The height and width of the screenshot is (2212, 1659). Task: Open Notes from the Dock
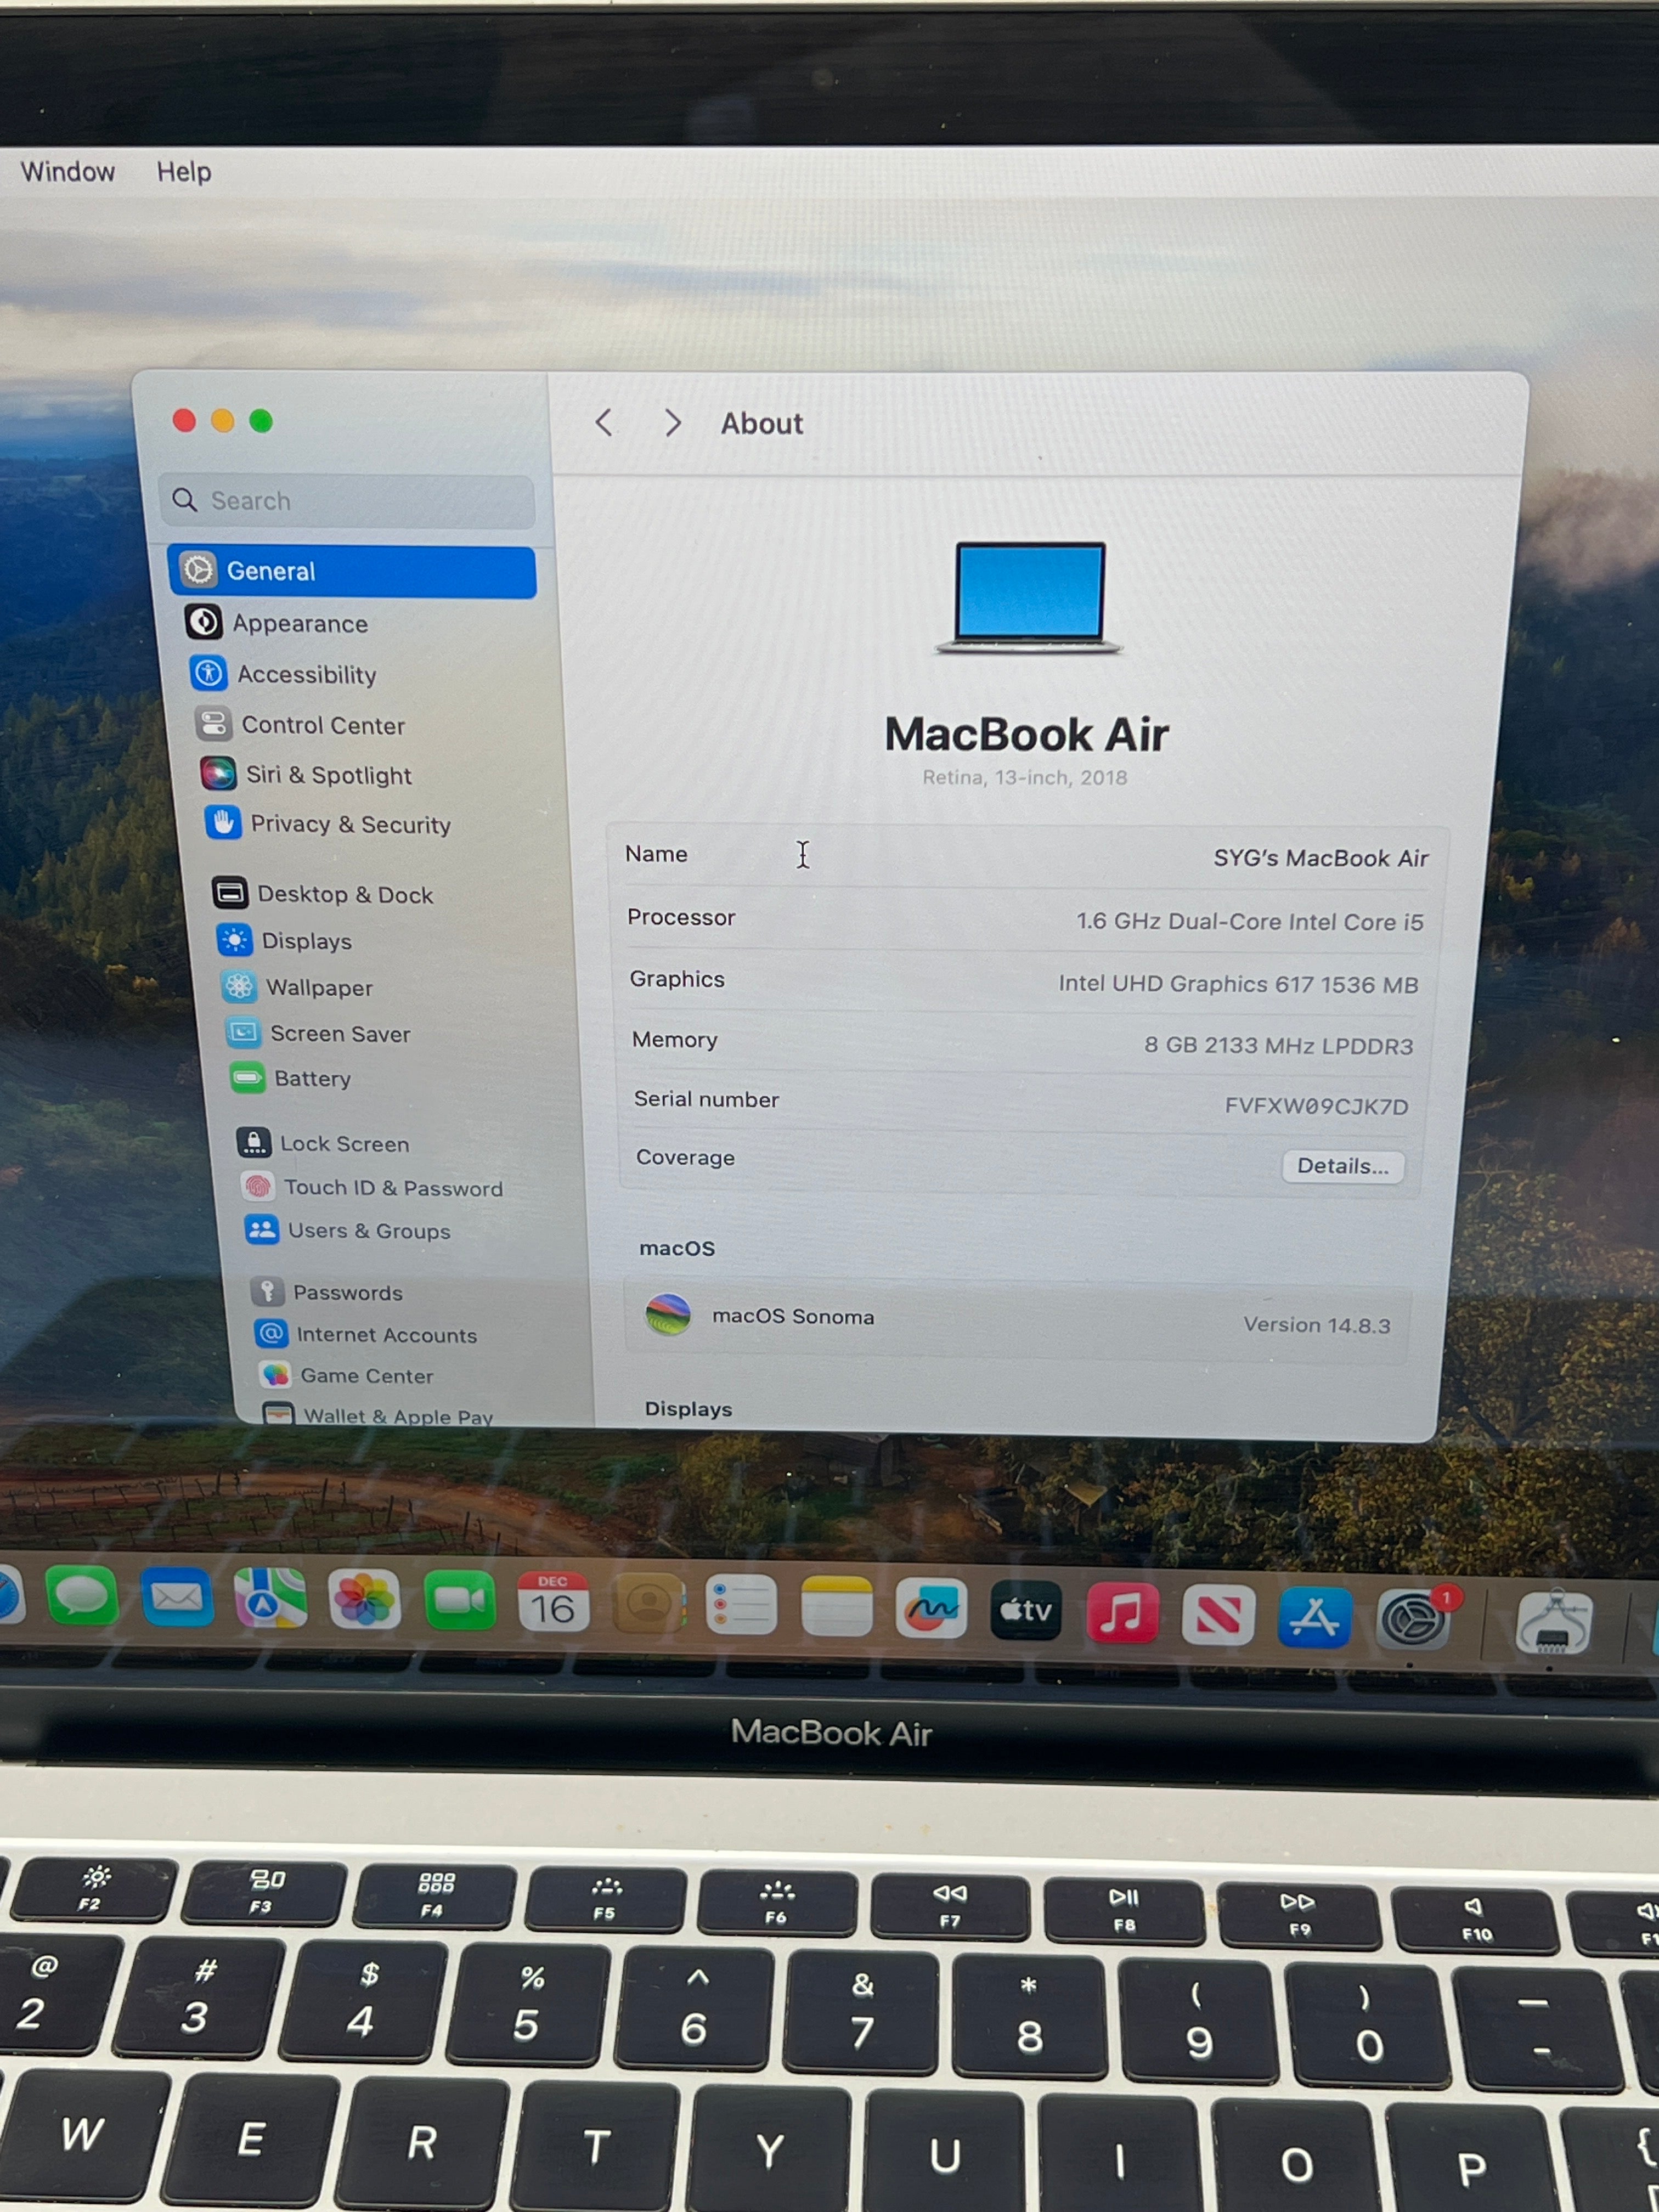click(837, 1608)
